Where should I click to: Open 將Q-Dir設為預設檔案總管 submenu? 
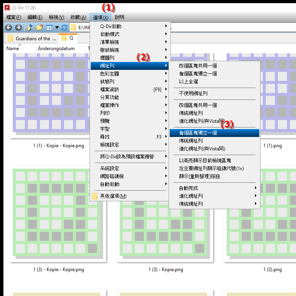130,157
